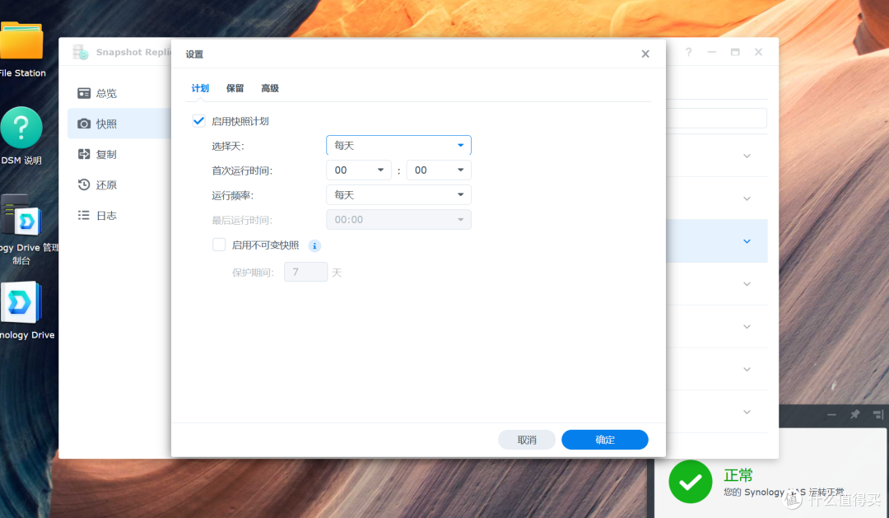Open the hour dropdown for 首次运行时间

tap(359, 170)
